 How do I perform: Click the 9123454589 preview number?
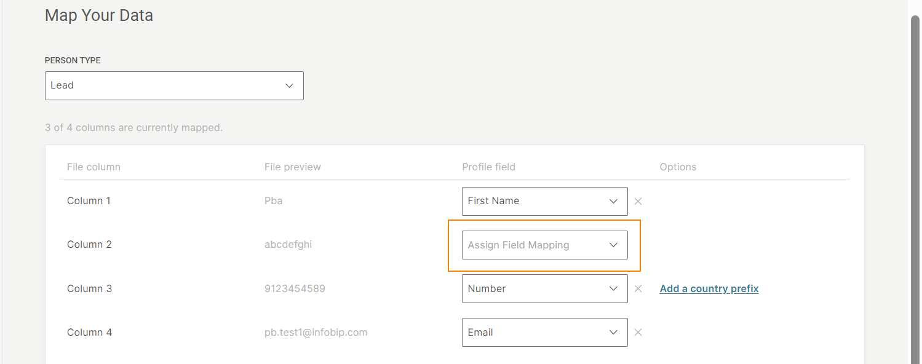pos(295,289)
